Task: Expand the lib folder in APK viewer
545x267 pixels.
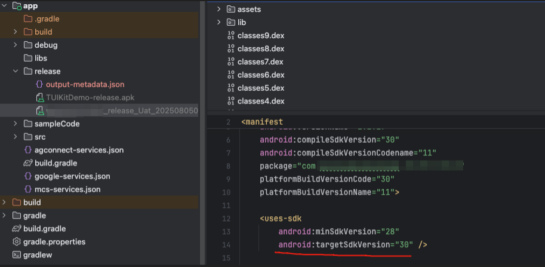Action: pyautogui.click(x=219, y=22)
